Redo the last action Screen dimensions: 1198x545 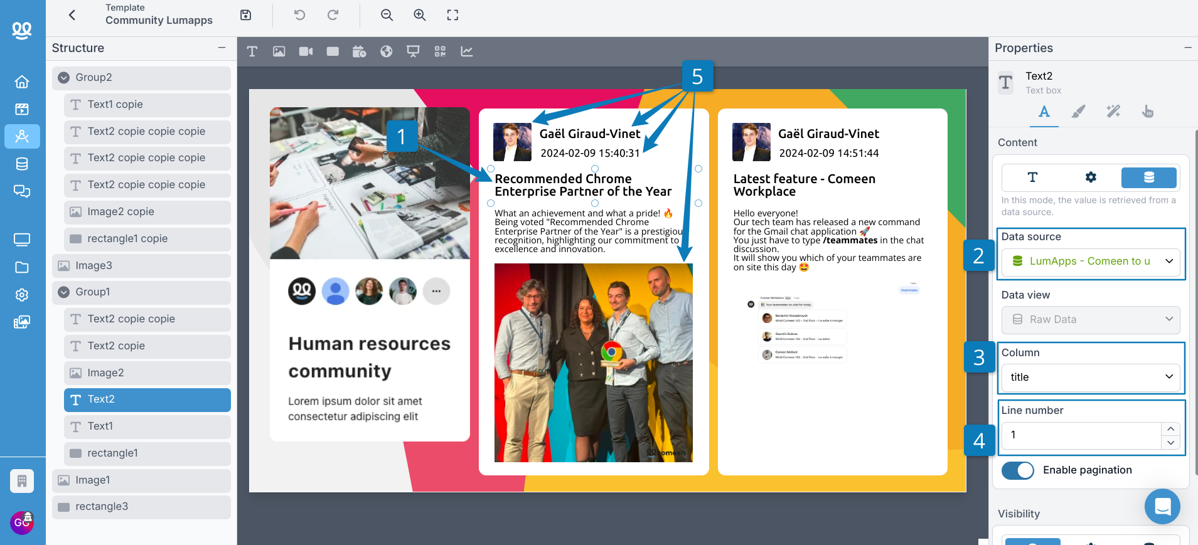pos(333,15)
